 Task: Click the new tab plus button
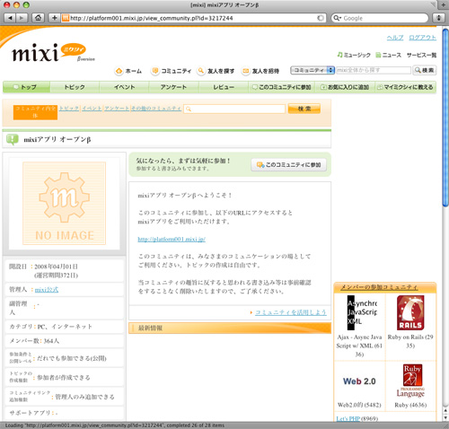click(x=444, y=4)
